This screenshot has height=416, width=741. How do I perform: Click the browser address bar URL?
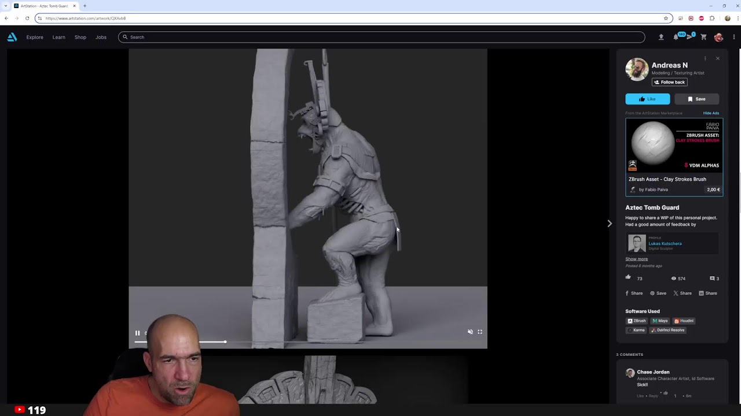tap(86, 18)
